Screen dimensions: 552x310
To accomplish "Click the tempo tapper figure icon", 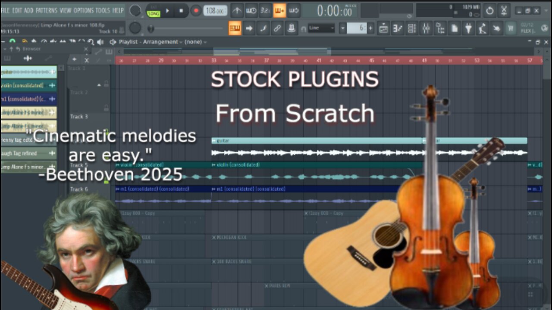I will point(483,28).
